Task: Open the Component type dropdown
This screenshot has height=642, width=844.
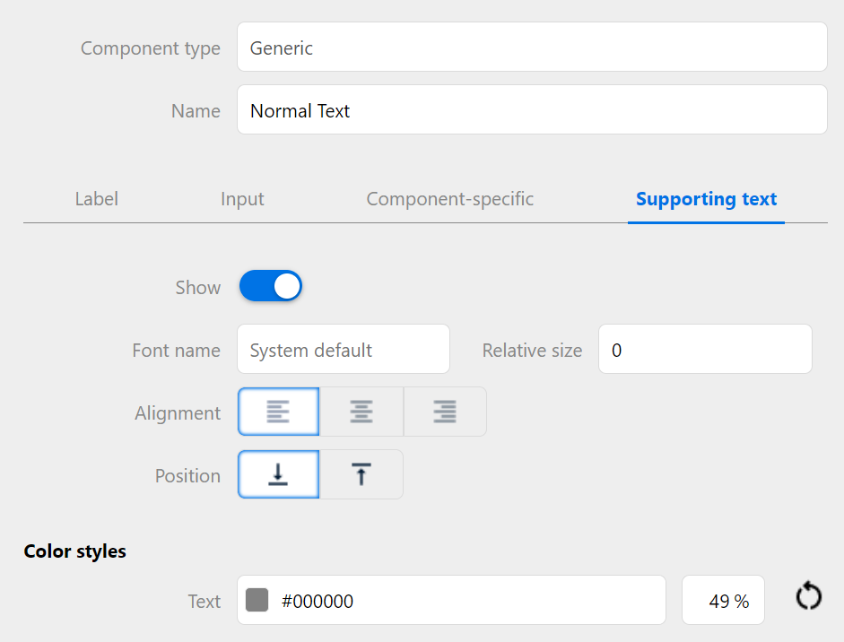Action: pyautogui.click(x=531, y=48)
